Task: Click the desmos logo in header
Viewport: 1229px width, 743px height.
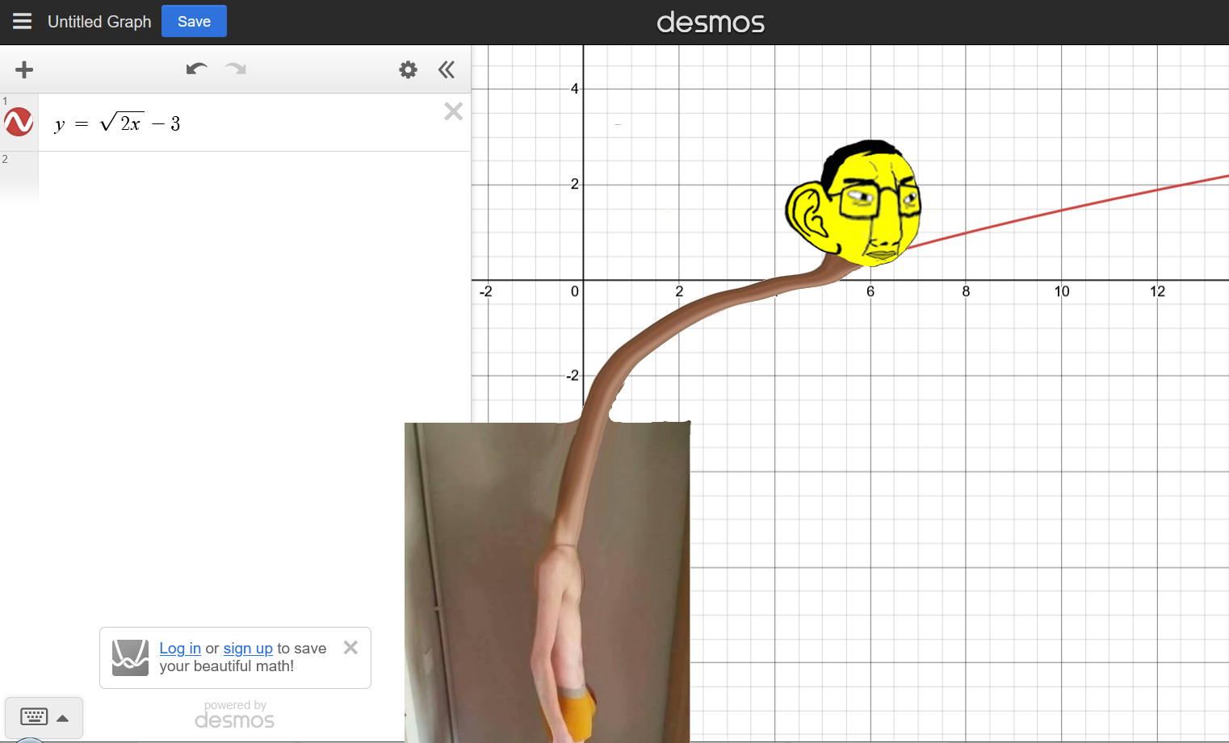Action: tap(710, 23)
